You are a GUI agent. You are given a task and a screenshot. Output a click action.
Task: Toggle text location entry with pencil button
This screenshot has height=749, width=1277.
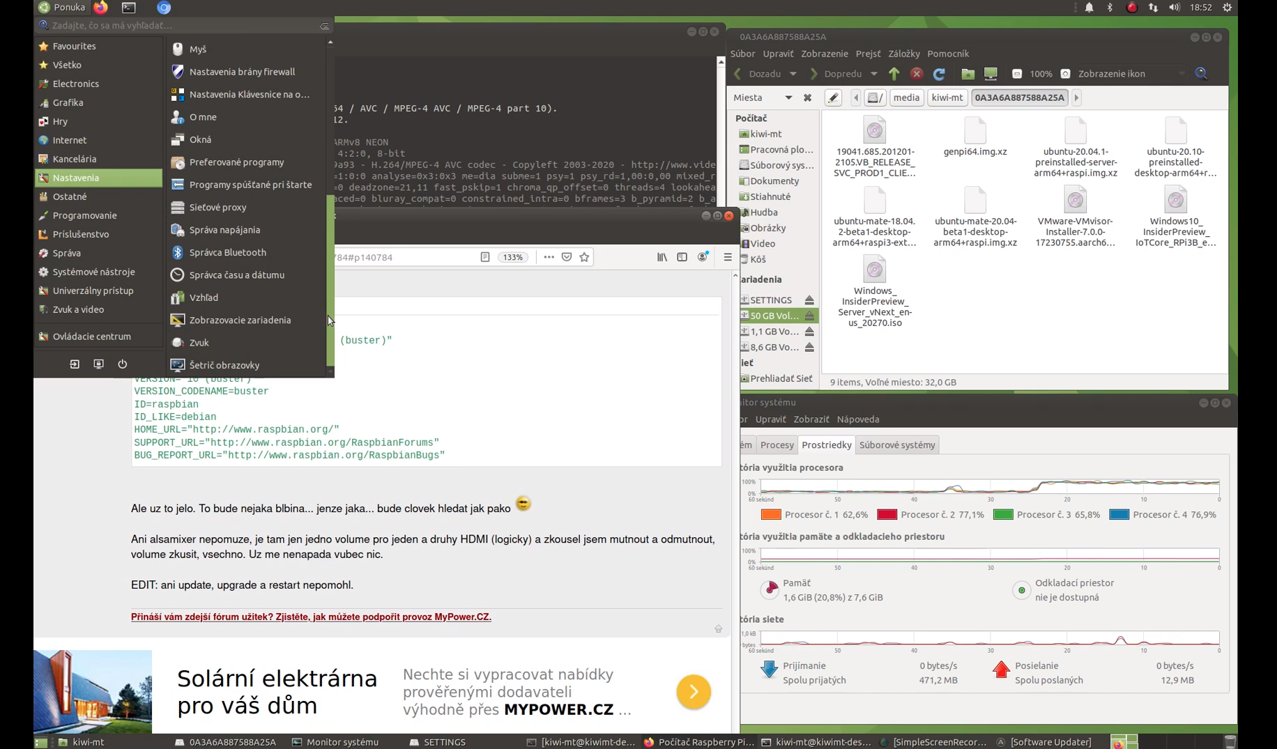[833, 98]
